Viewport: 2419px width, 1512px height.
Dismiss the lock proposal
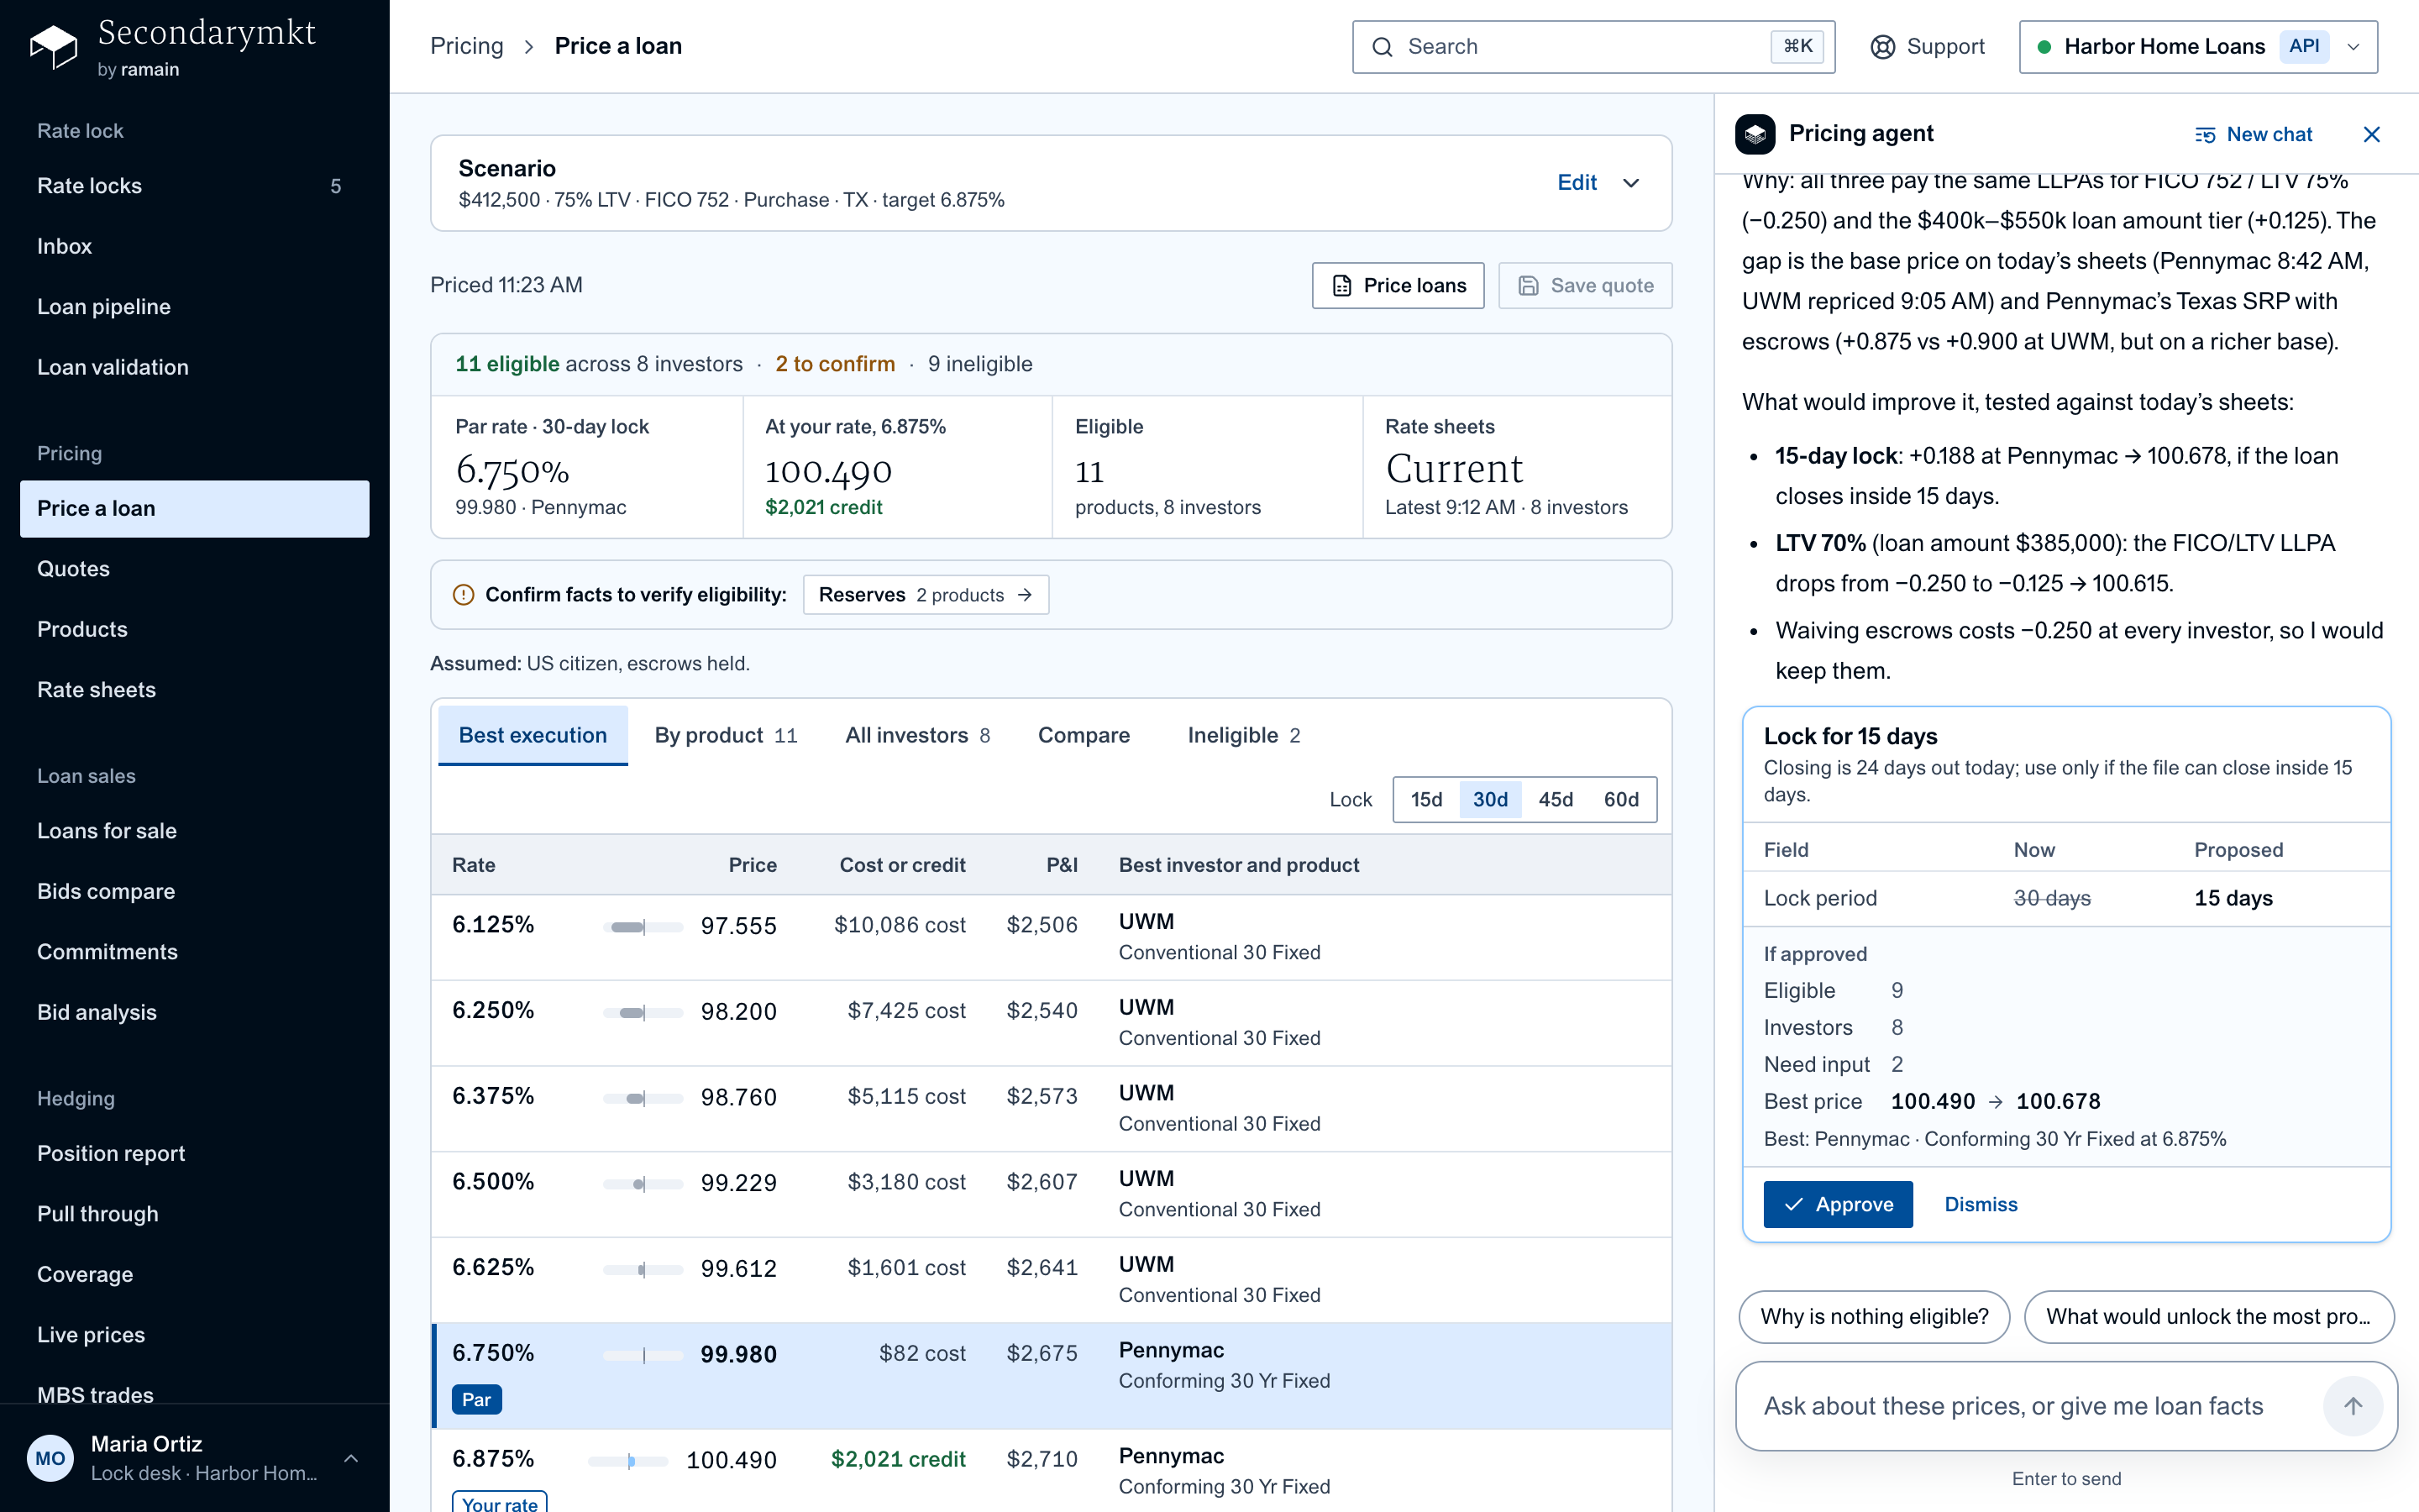pyautogui.click(x=1981, y=1204)
